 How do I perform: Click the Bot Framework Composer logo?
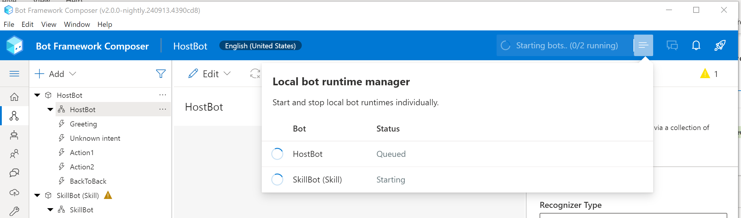point(15,46)
